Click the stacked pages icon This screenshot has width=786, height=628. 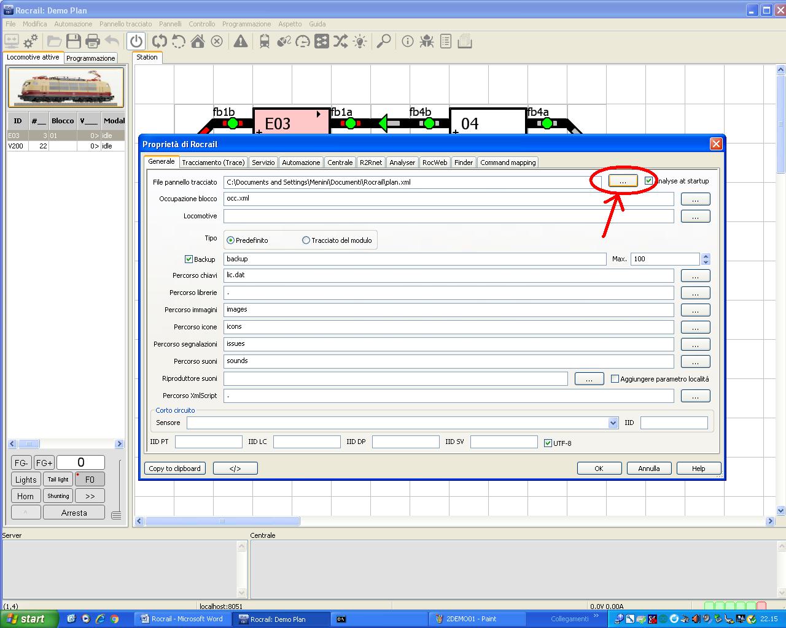click(x=465, y=41)
